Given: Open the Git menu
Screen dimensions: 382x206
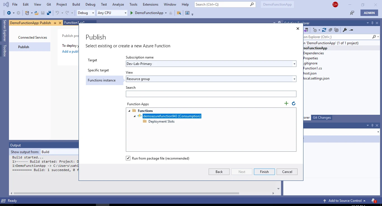Looking at the screenshot, I should pos(49,4).
